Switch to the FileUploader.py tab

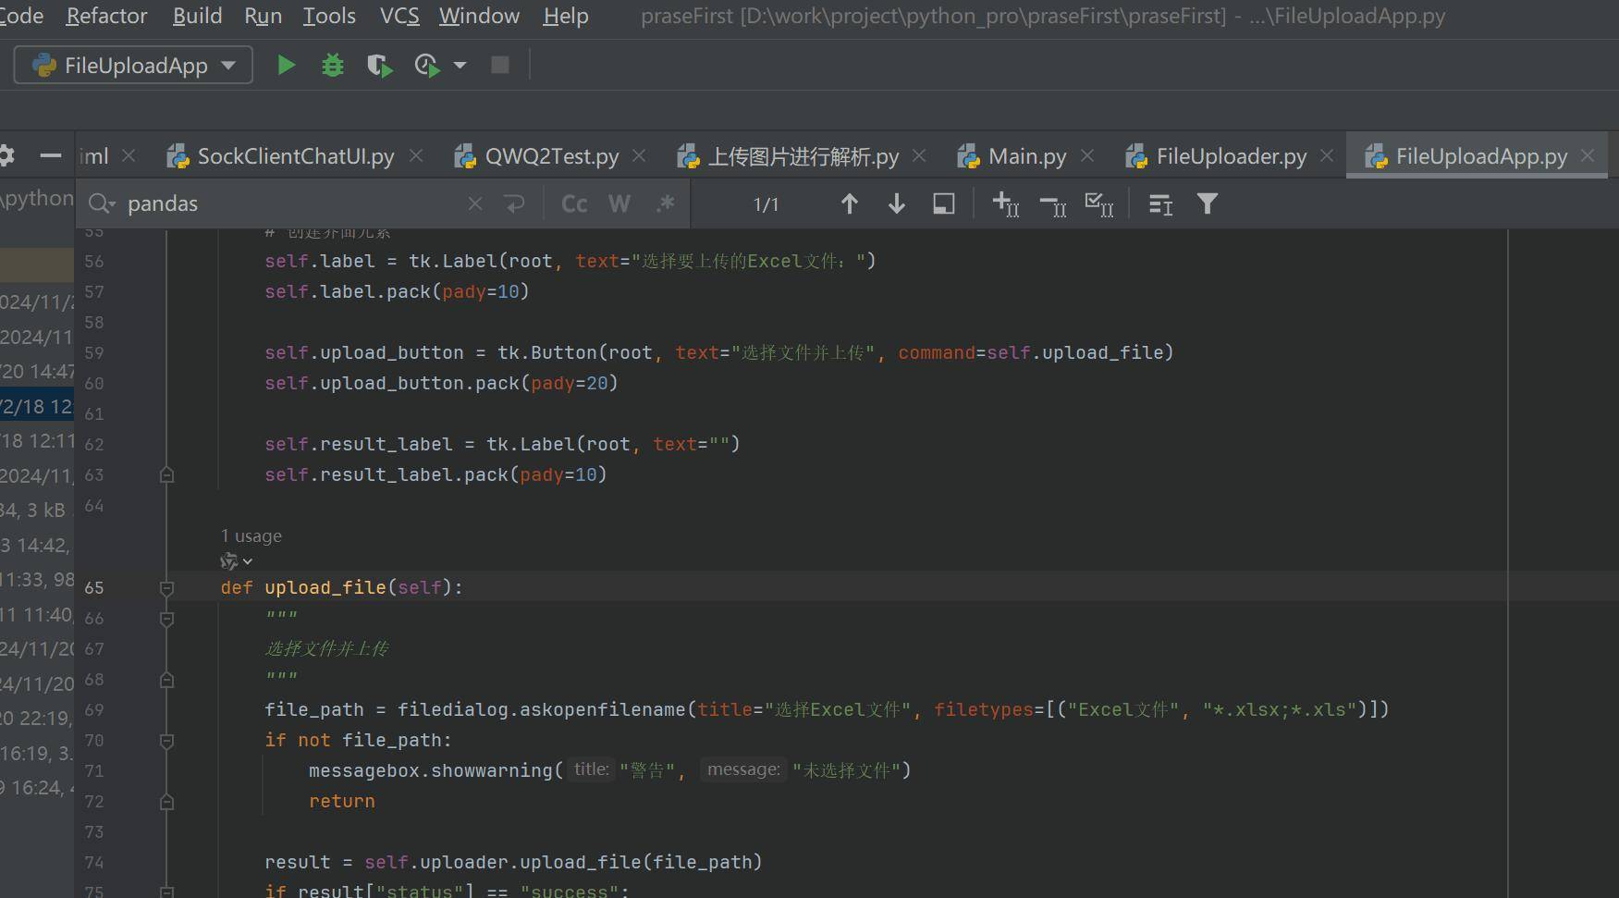tap(1231, 156)
